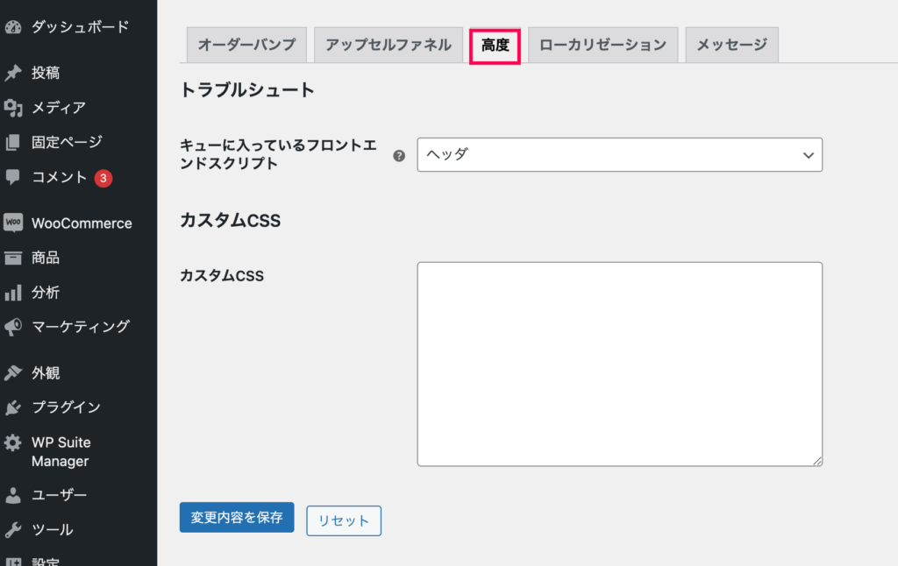Click the リセット button

point(344,520)
